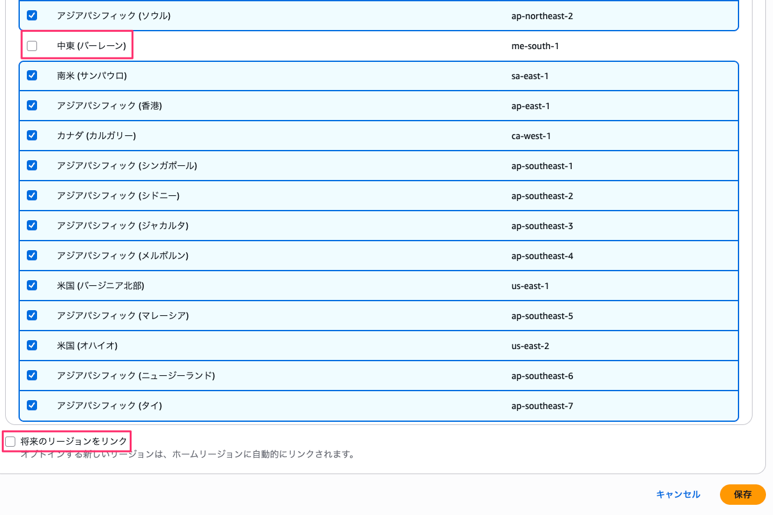
Task: Uncheck アジアパシフィック (ソウル) region checkbox
Action: click(x=32, y=15)
